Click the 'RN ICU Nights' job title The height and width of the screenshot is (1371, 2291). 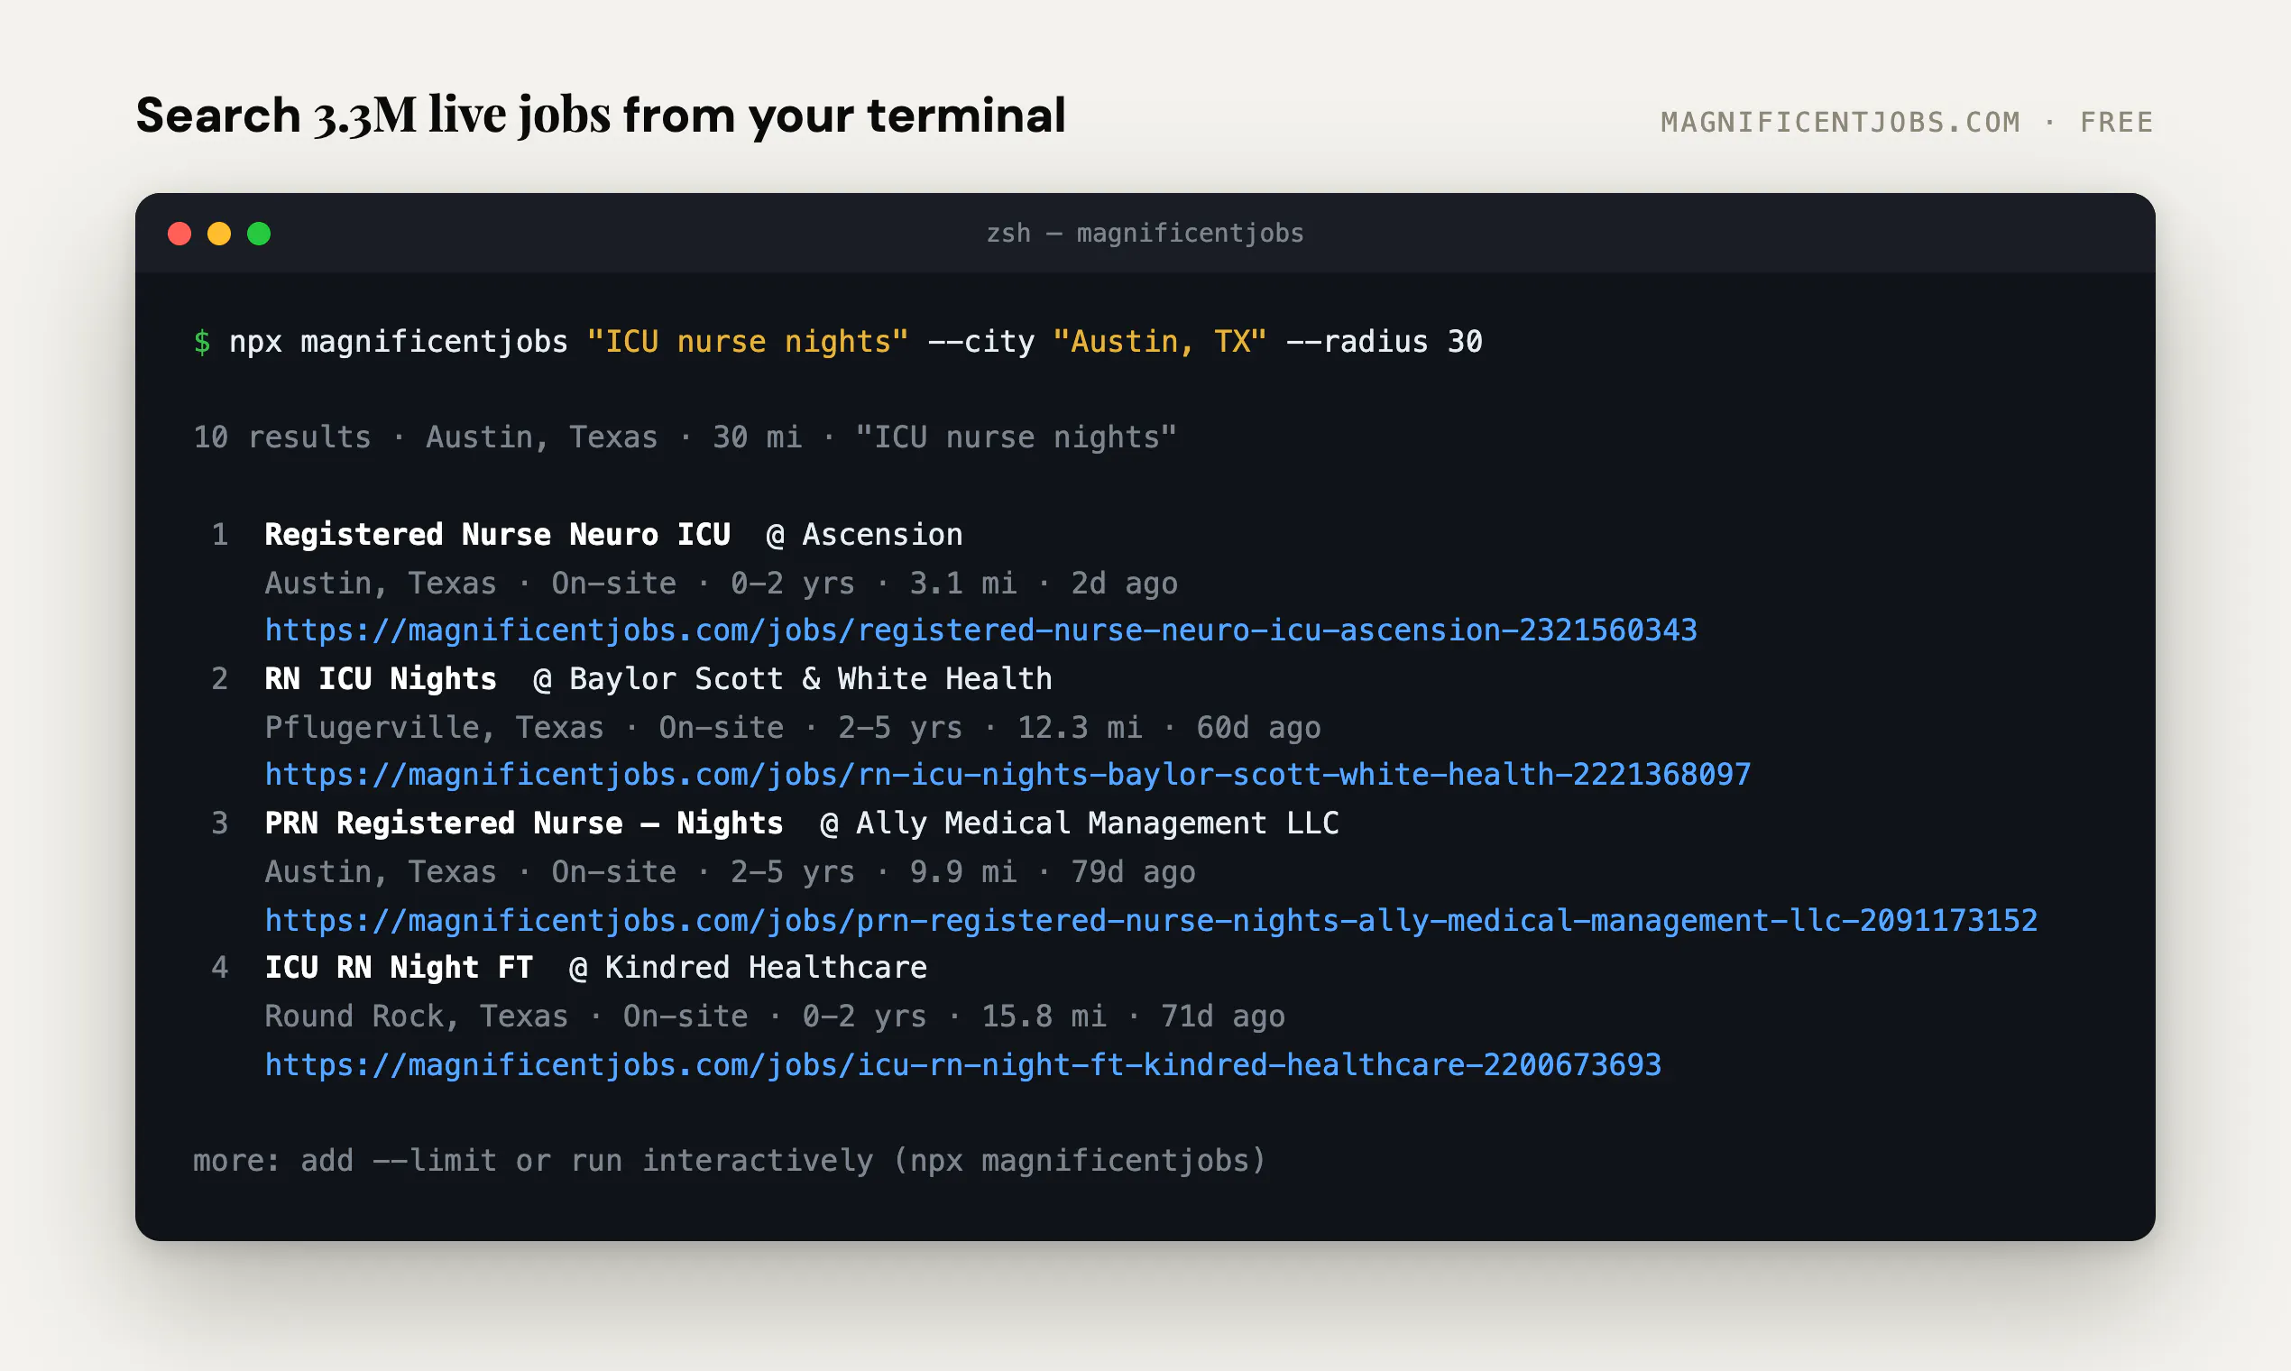(381, 679)
